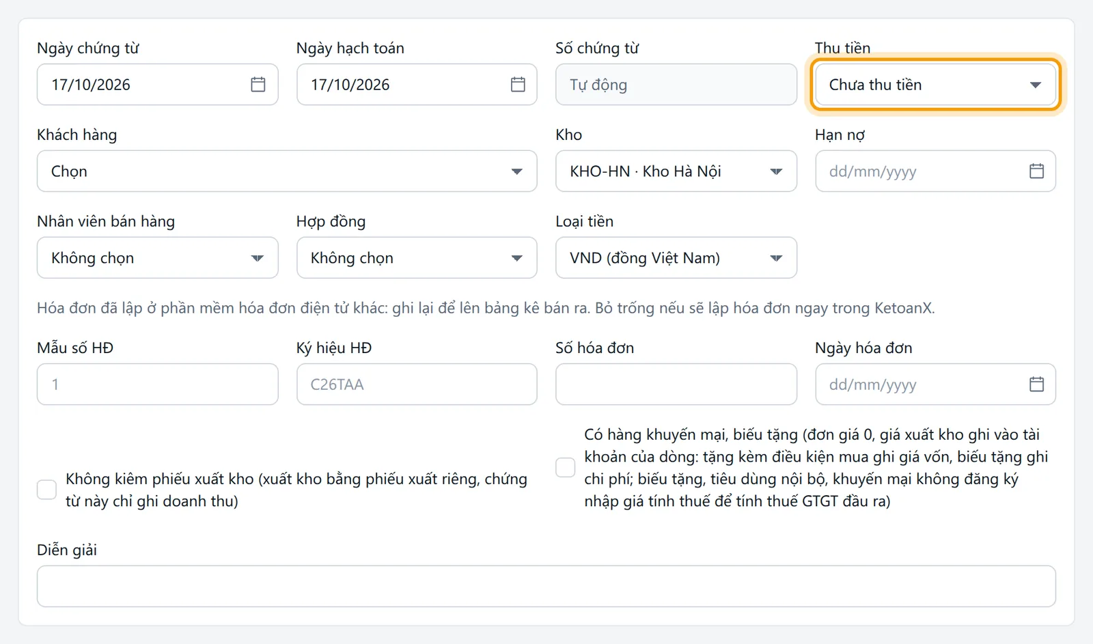Click the Có hàng khuyến mại label text

pos(816,467)
